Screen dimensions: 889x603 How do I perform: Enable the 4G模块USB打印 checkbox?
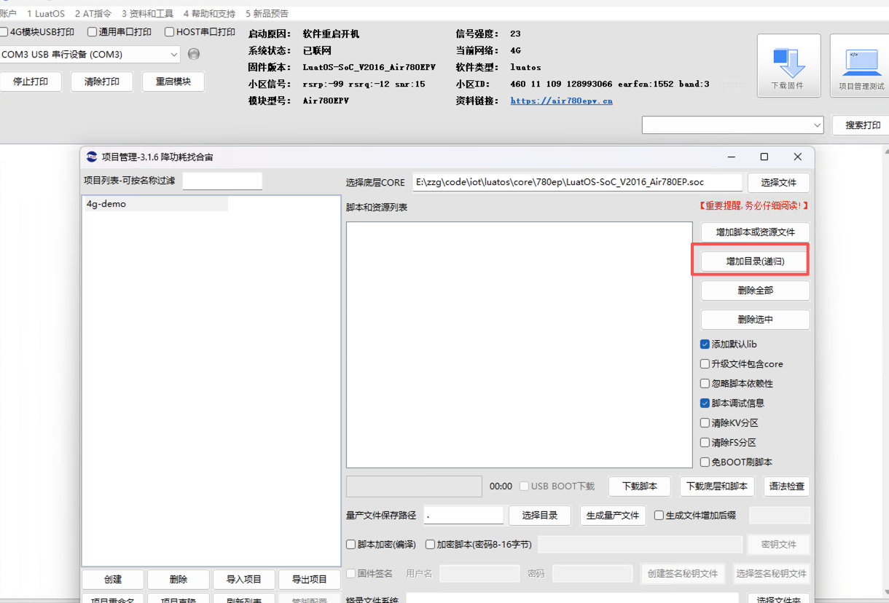(x=4, y=32)
